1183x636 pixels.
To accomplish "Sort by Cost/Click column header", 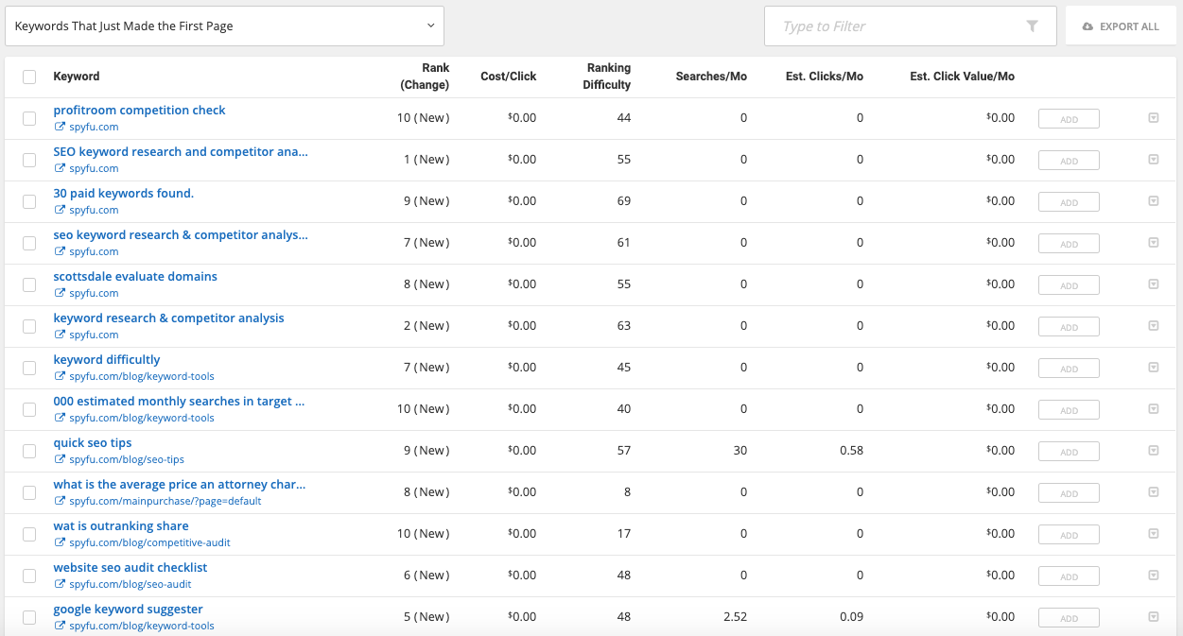I will coord(509,77).
